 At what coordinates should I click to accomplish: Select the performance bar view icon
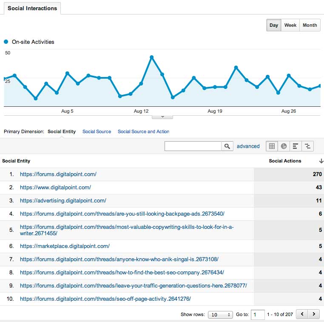tap(296, 146)
